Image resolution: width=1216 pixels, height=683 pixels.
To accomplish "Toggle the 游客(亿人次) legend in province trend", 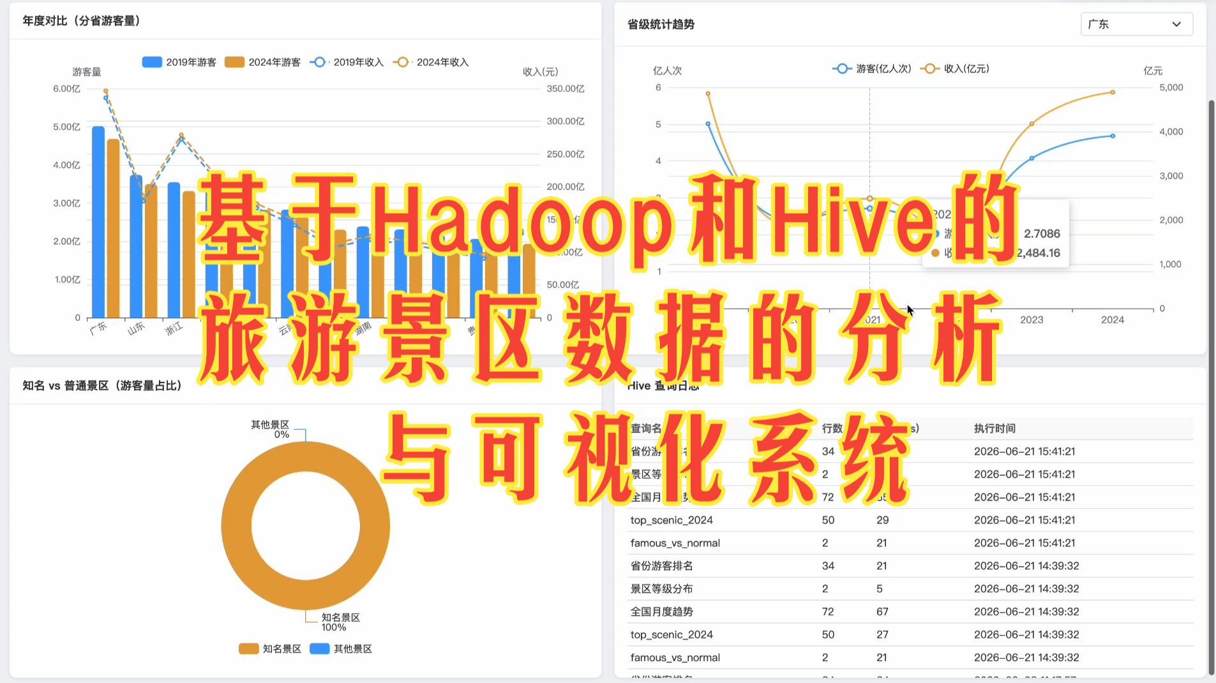I will [x=872, y=68].
